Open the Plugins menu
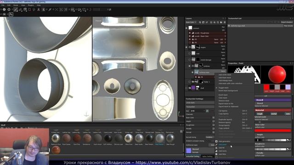 [31, 5]
